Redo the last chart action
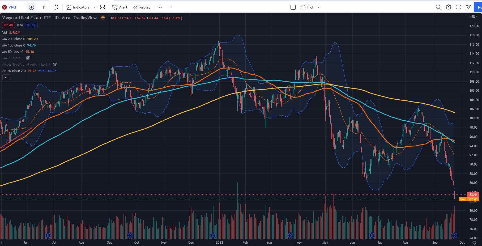The image size is (482, 246). point(170,7)
